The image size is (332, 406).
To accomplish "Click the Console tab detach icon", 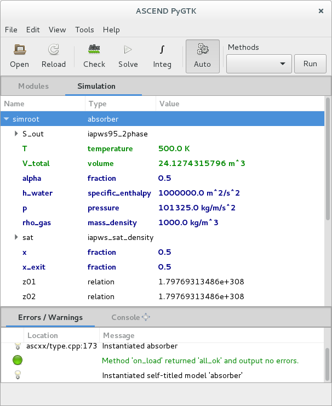I will pyautogui.click(x=146, y=317).
